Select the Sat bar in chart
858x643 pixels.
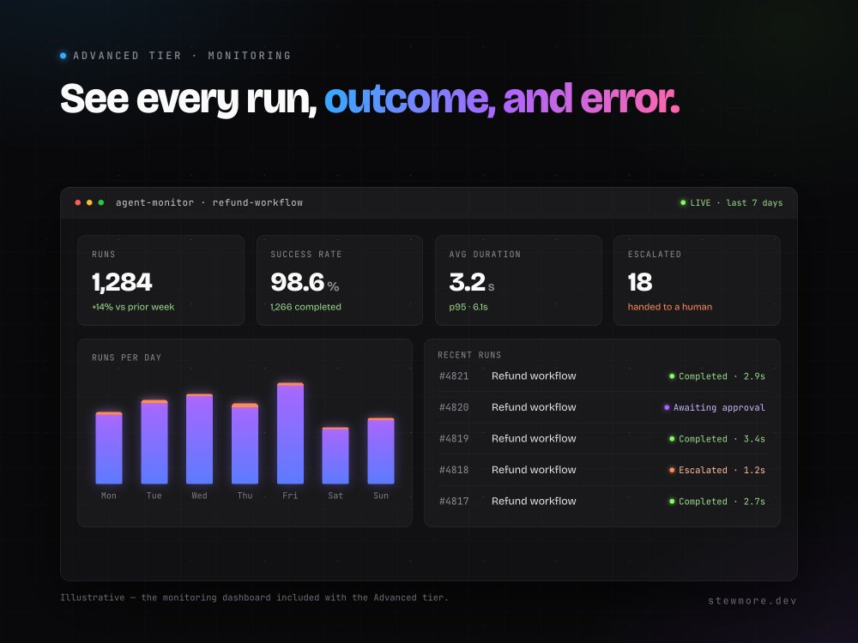335,455
